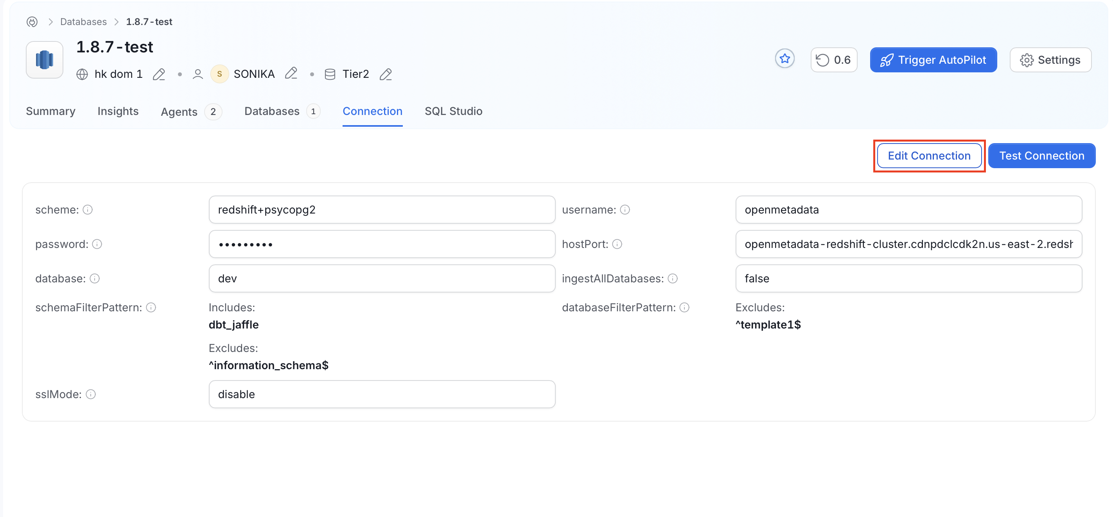Follow service with the star icon
Viewport: 1113px width, 517px height.
(784, 59)
